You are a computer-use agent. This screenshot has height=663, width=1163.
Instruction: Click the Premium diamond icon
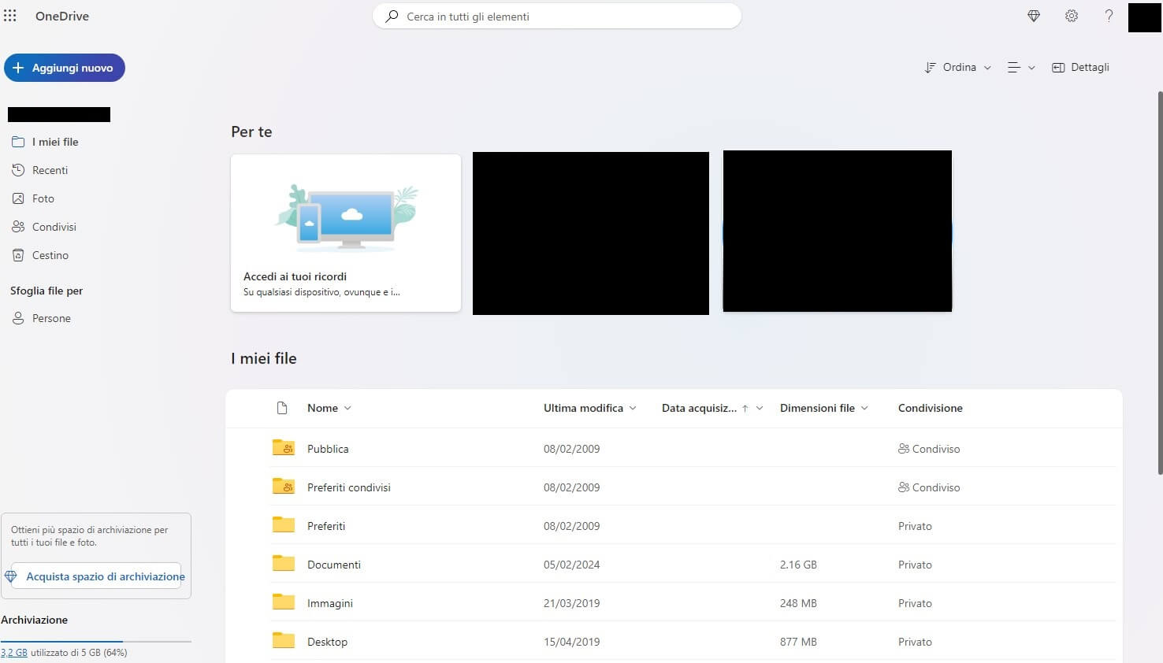1033,16
